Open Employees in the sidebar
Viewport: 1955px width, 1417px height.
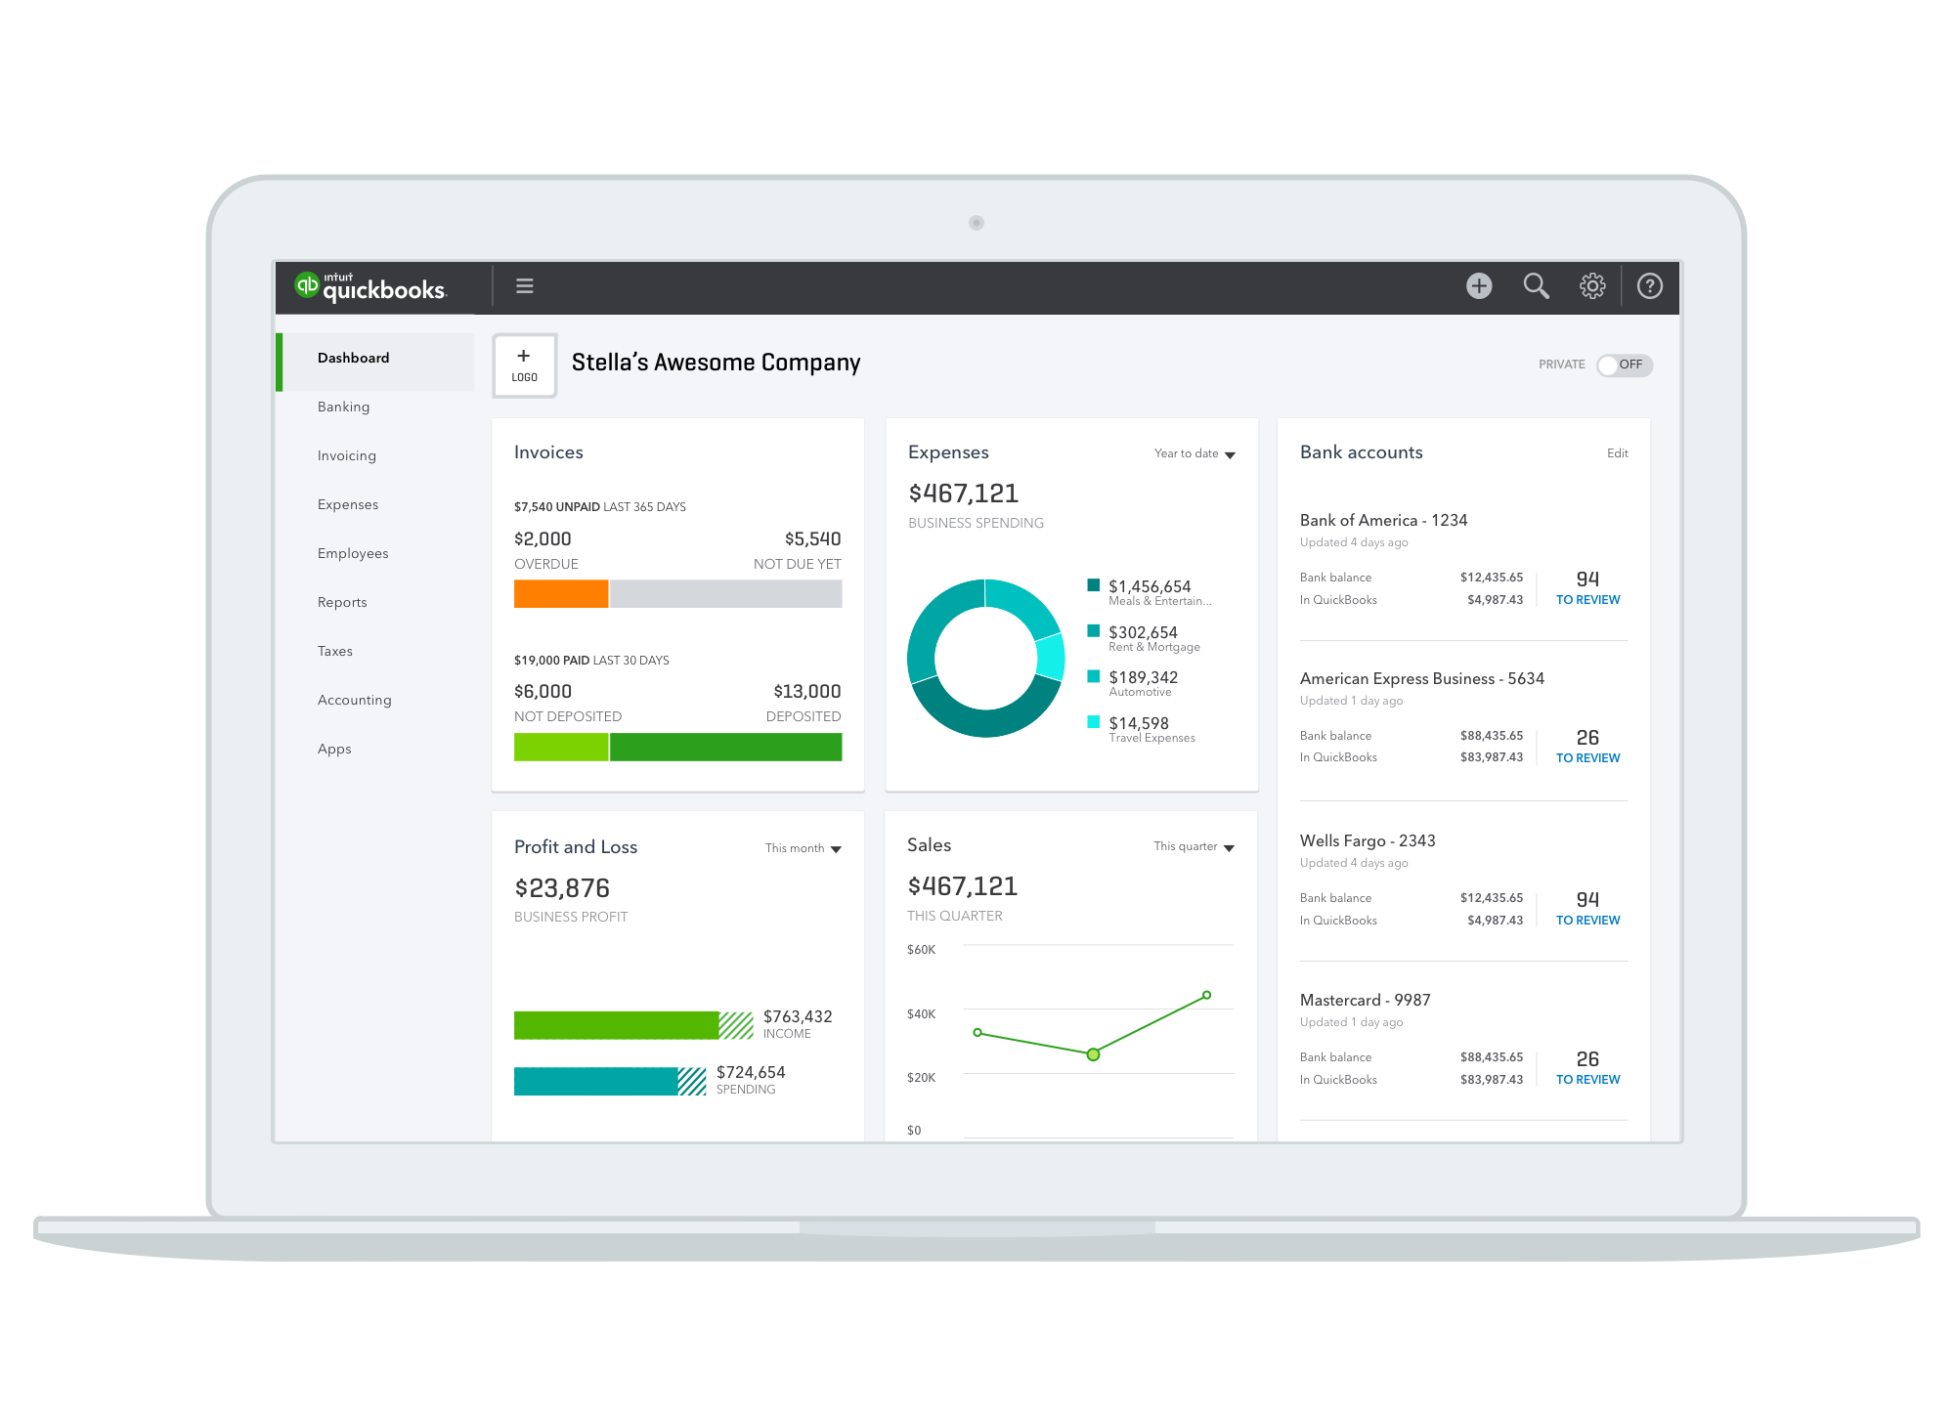point(353,553)
